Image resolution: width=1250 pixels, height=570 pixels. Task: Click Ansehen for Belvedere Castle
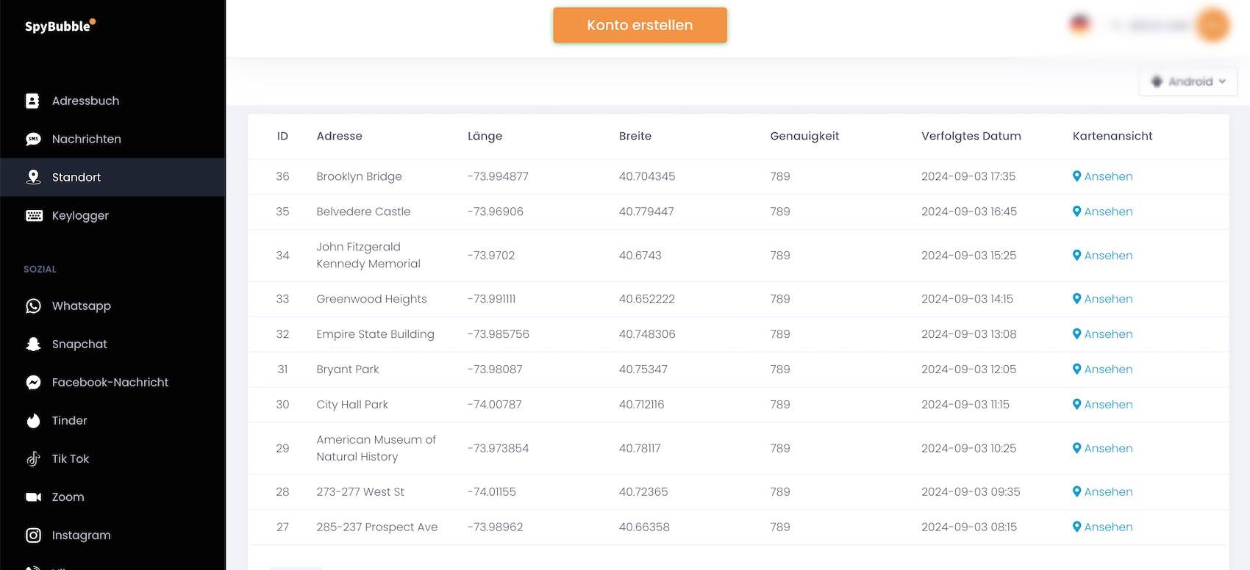pyautogui.click(x=1102, y=212)
